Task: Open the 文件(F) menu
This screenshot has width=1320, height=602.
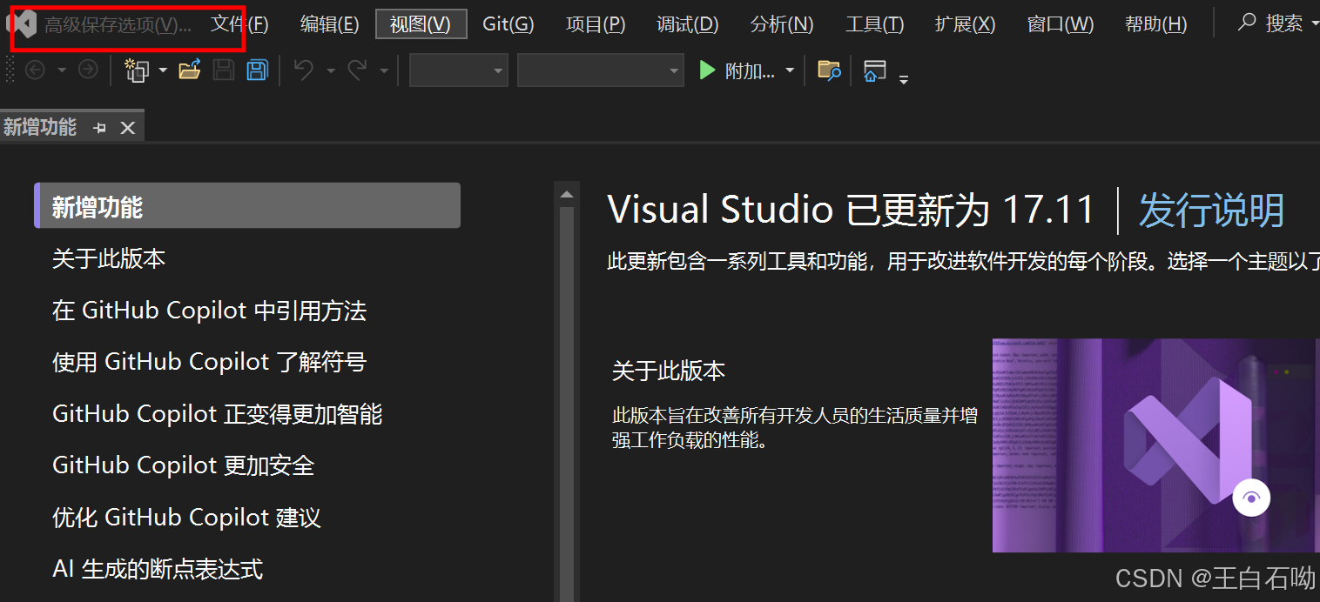Action: click(239, 23)
